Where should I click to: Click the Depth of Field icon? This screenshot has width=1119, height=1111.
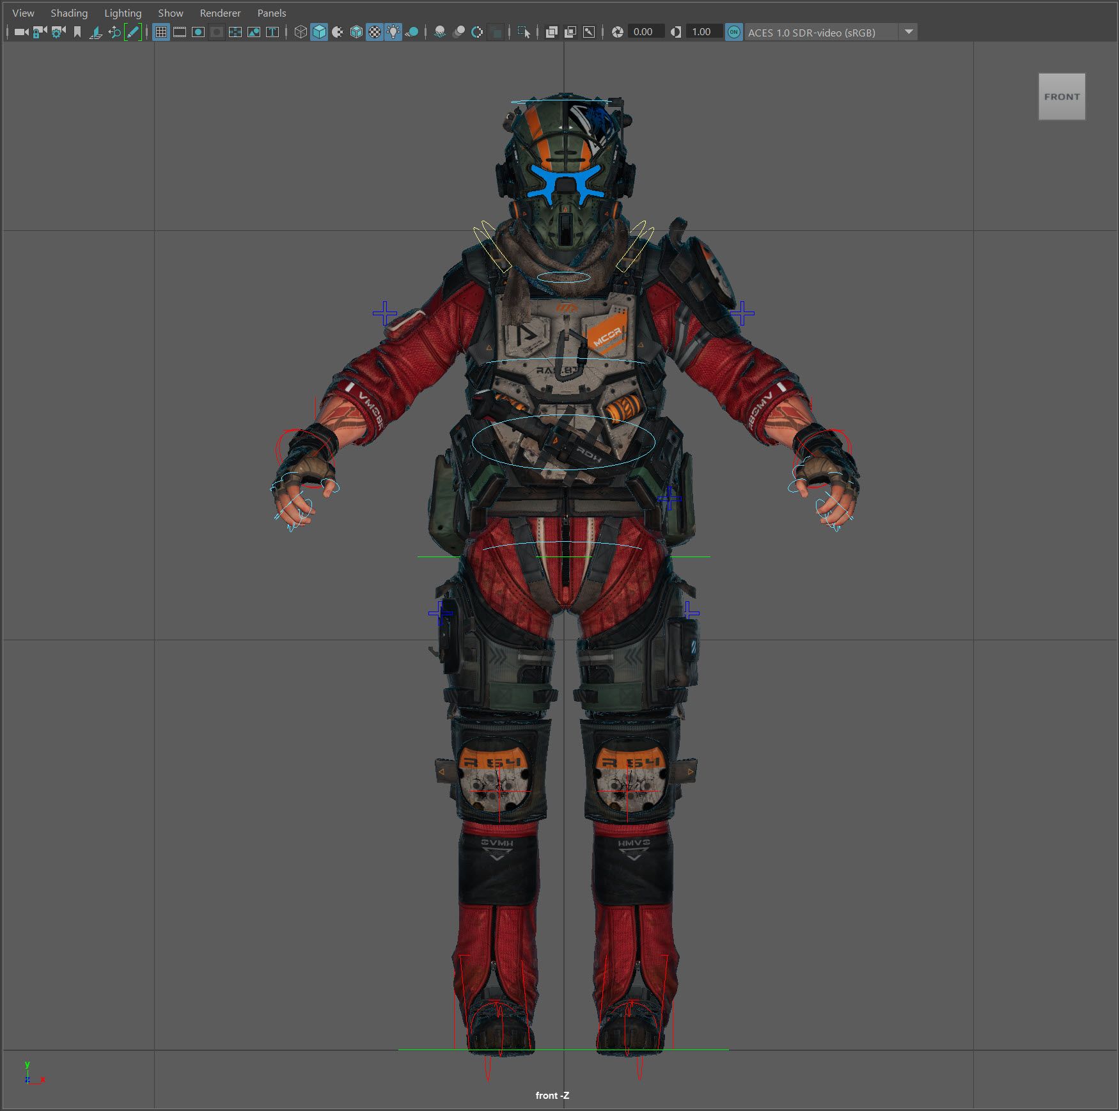(496, 32)
